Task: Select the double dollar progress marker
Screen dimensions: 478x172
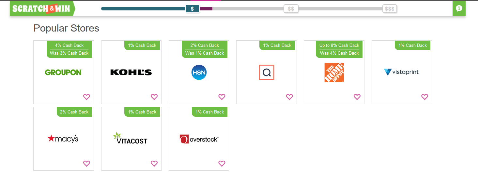Action: point(291,9)
